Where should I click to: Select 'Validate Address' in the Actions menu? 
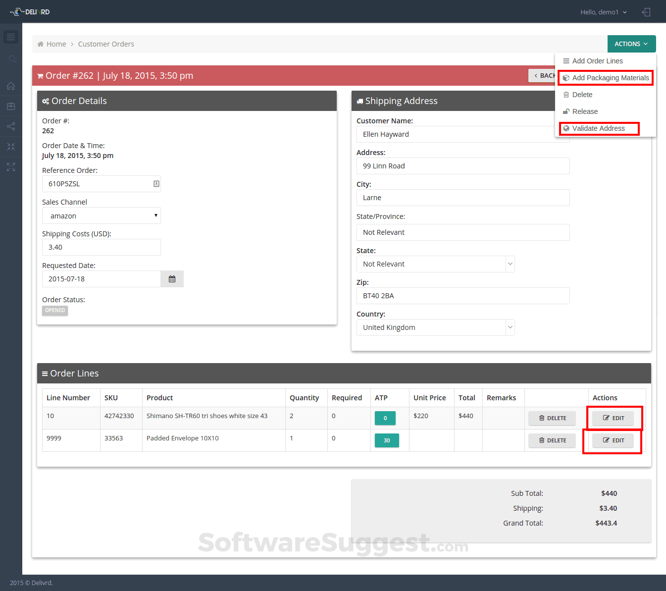[599, 128]
